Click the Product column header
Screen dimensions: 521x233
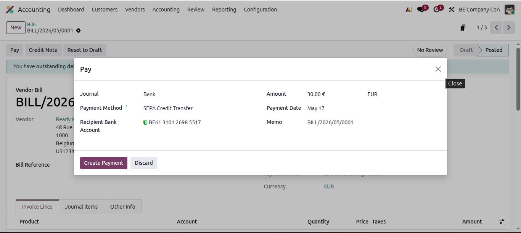coord(29,222)
